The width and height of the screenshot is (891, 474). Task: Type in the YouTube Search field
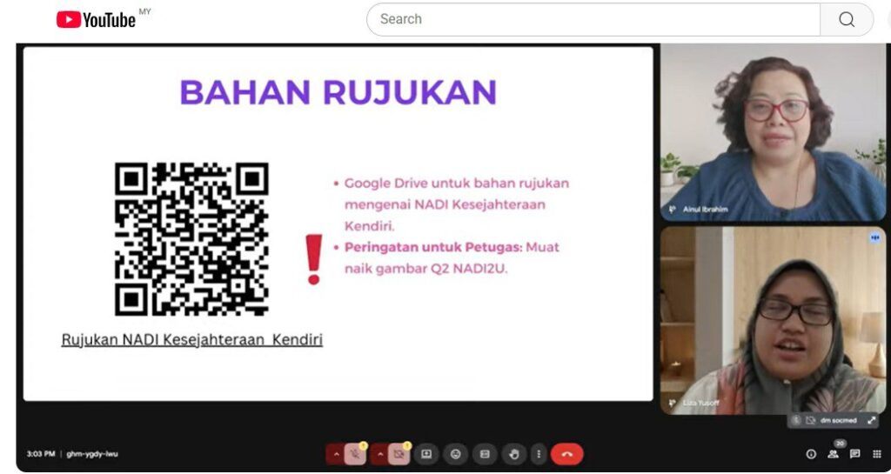click(592, 19)
